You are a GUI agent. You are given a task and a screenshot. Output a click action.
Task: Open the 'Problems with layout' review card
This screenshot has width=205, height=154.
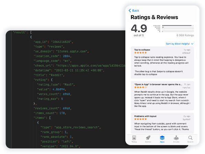pos(162,123)
